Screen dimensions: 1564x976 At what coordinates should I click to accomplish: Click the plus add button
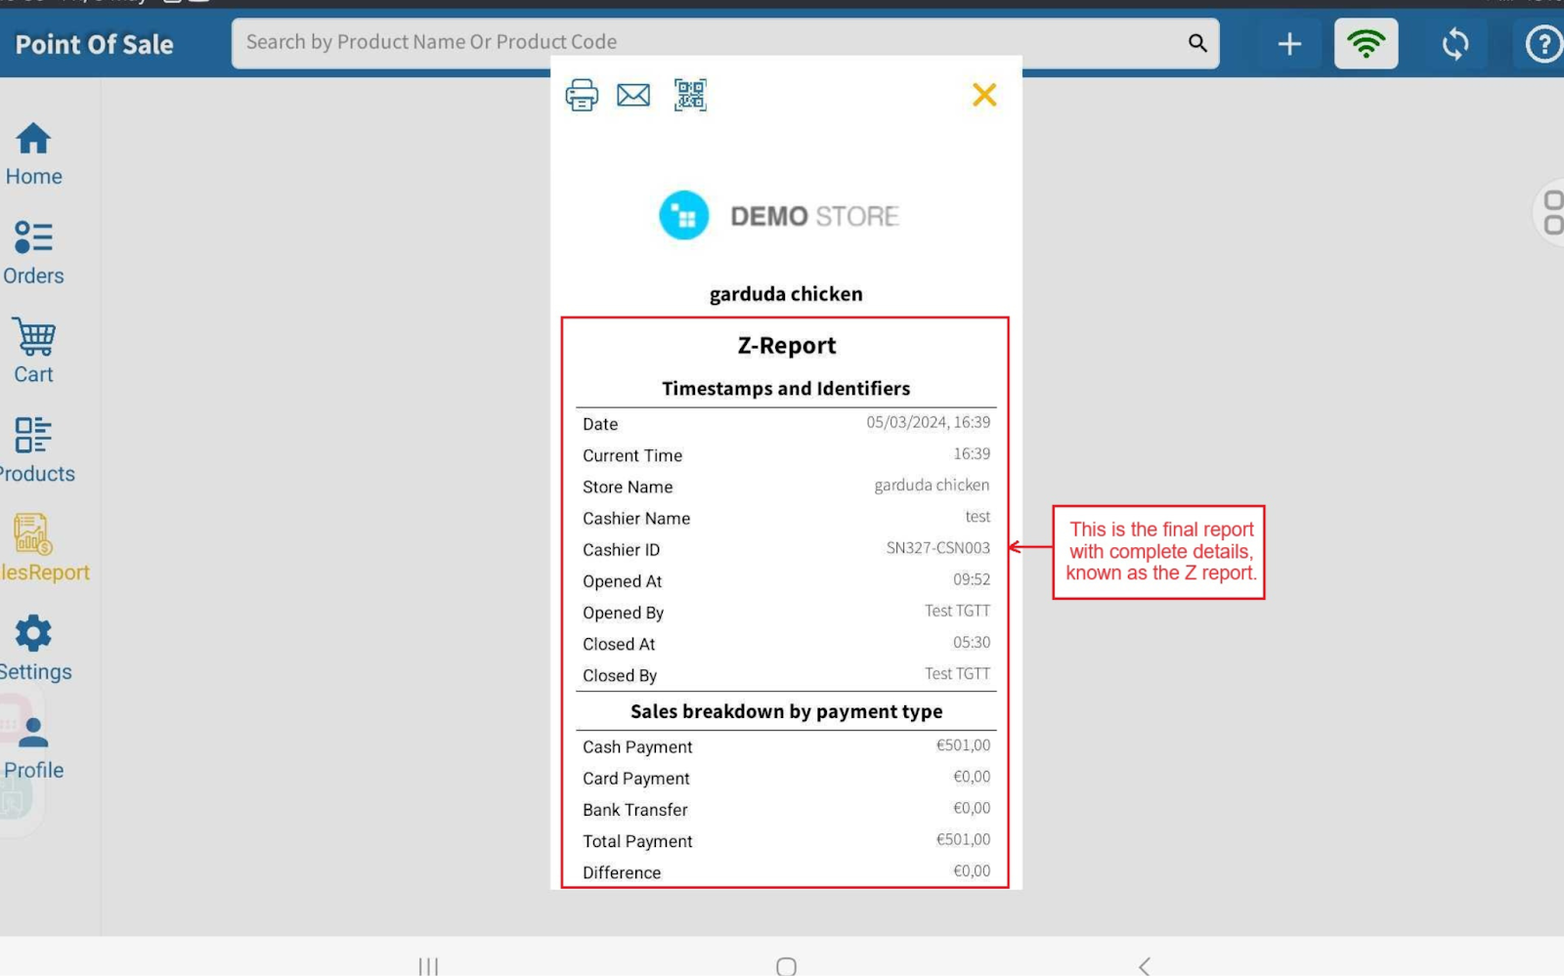1289,44
